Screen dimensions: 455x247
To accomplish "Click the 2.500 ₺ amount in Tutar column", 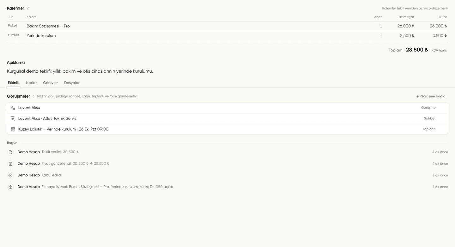I will pyautogui.click(x=440, y=36).
